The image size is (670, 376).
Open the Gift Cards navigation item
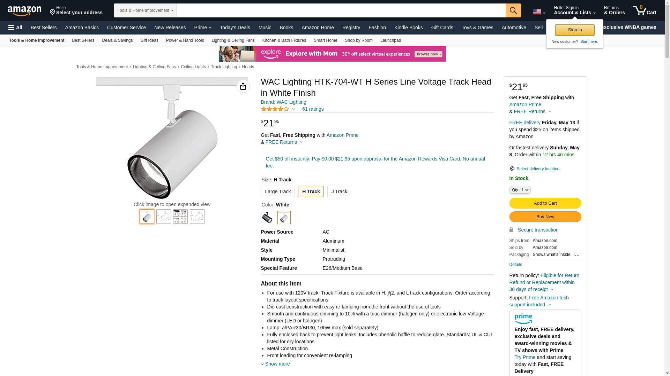pos(442,28)
